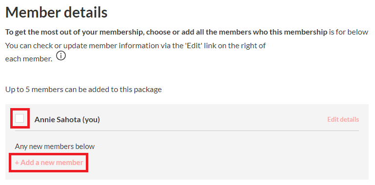The width and height of the screenshot is (375, 185).
Task: Click the Annie Sahota (you) name label
Action: point(67,120)
